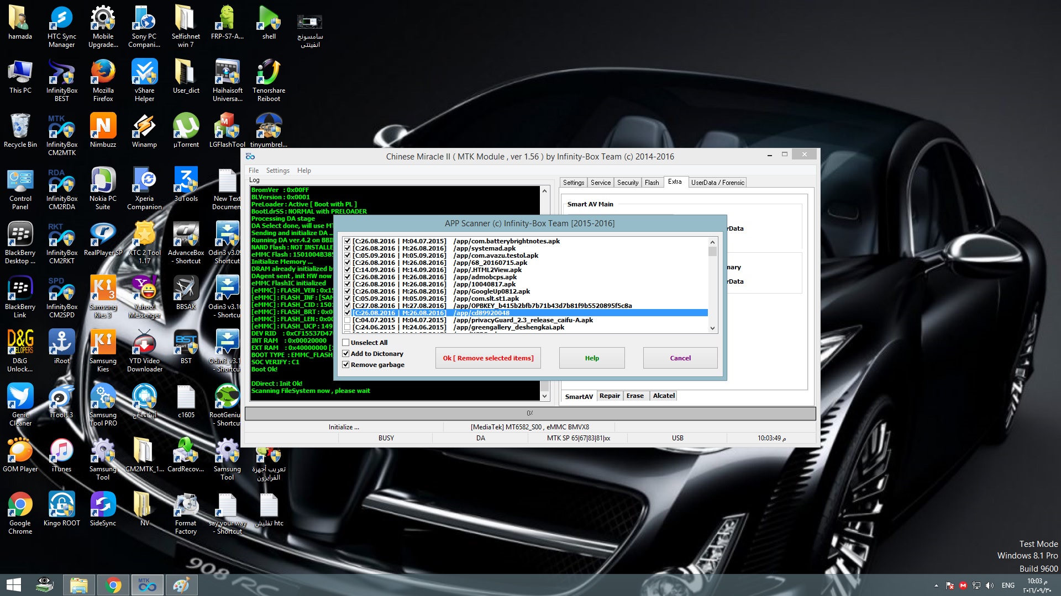This screenshot has width=1061, height=596.
Task: Click Ok Remove selected items button
Action: [x=488, y=358]
